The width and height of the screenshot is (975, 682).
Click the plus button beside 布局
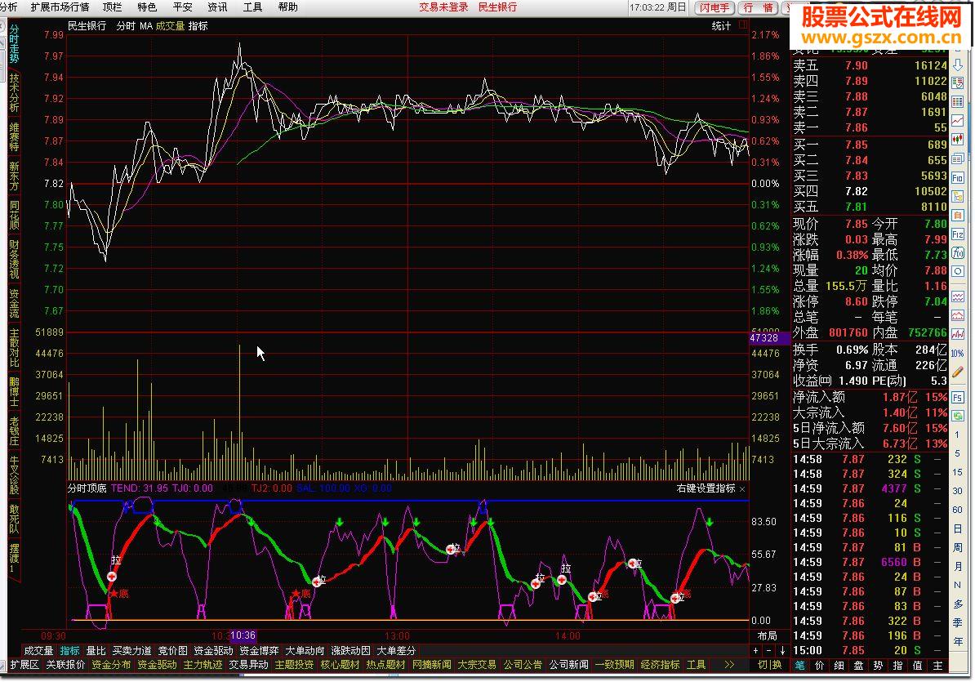[755, 650]
